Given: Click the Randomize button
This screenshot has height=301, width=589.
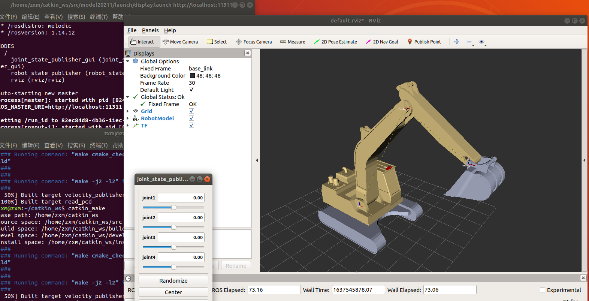Looking at the screenshot, I should click(173, 281).
